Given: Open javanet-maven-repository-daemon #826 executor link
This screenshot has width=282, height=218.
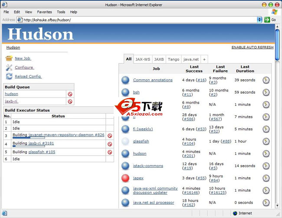Looking at the screenshot, I should coord(66,135).
